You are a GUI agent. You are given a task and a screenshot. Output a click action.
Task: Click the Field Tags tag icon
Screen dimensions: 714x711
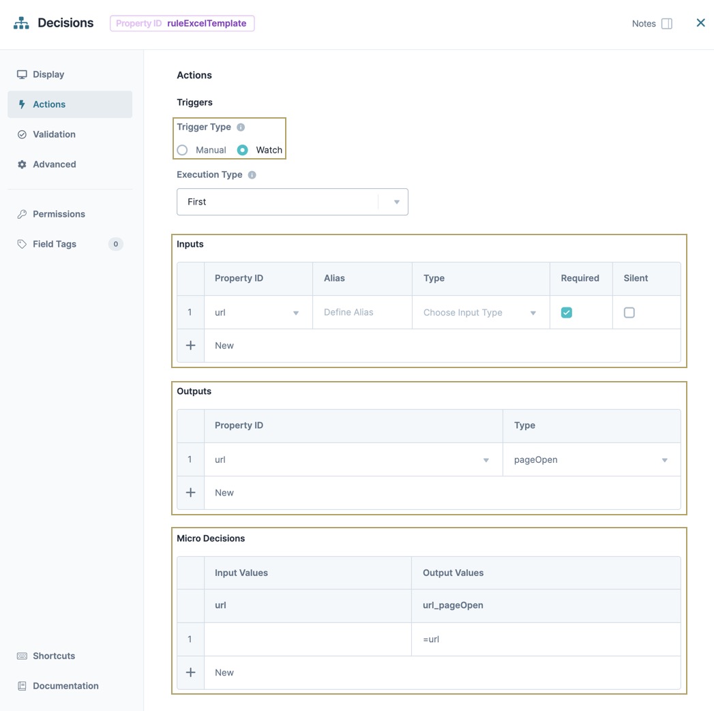click(x=22, y=244)
